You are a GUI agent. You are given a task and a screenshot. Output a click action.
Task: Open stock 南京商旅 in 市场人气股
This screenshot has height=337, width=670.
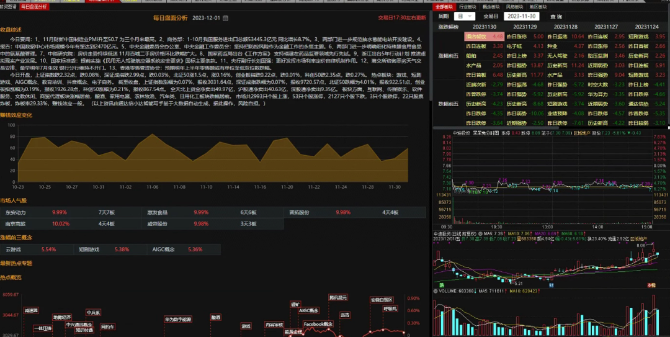point(16,223)
